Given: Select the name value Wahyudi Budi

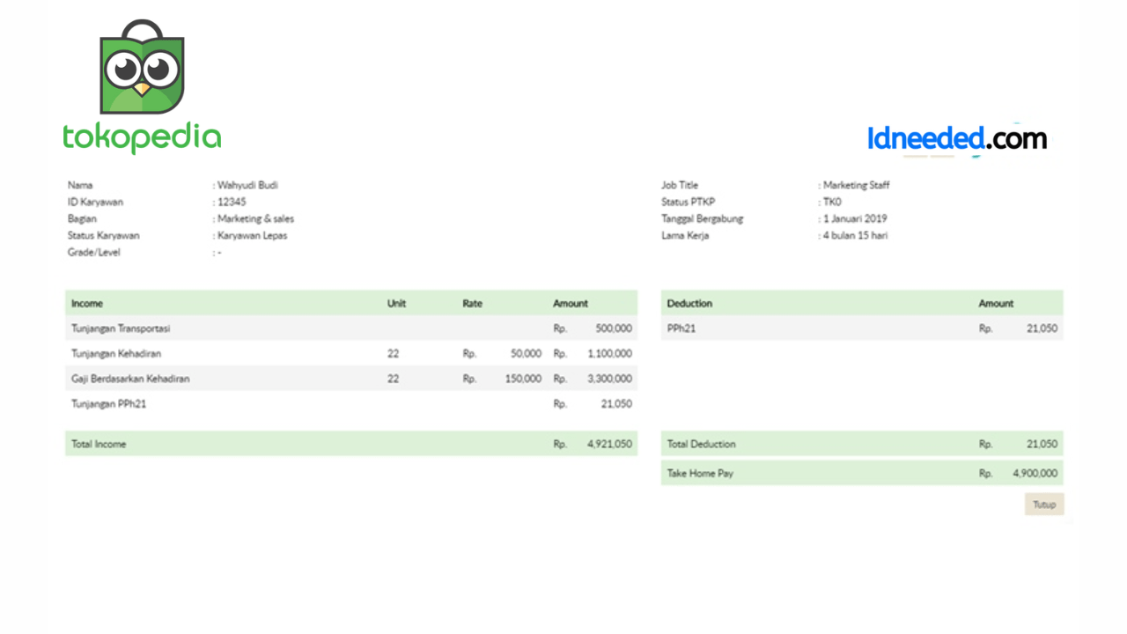Looking at the screenshot, I should pyautogui.click(x=247, y=185).
